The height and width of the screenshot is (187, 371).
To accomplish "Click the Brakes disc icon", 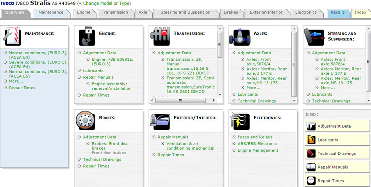I will click(x=86, y=120).
